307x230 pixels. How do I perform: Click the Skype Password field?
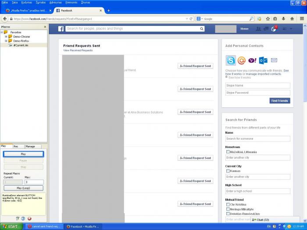[x=258, y=92]
